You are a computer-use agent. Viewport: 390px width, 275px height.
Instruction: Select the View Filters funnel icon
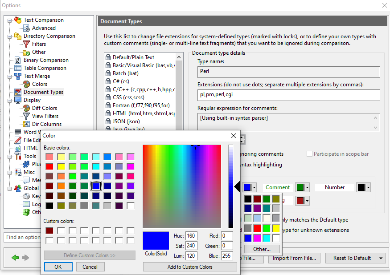(x=26, y=116)
